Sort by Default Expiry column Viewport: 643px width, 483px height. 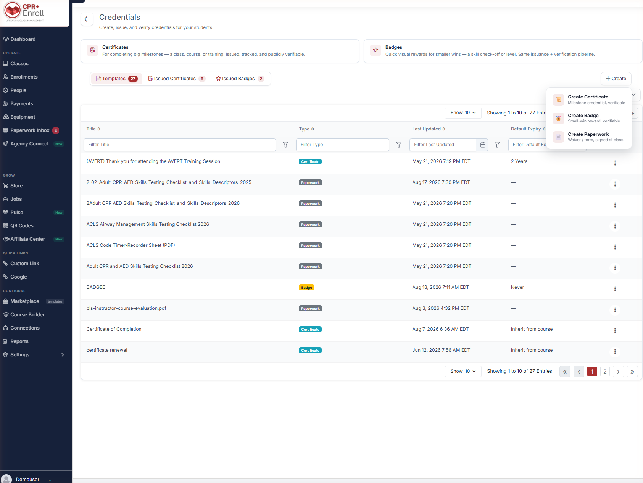(528, 129)
